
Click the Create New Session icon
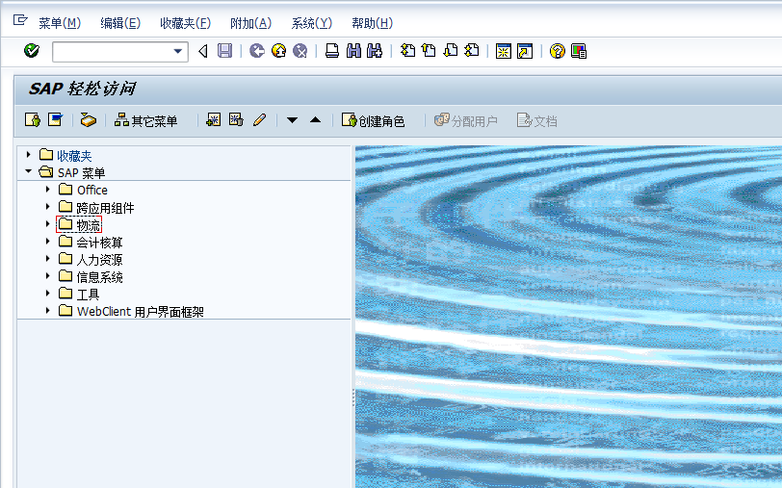(504, 51)
